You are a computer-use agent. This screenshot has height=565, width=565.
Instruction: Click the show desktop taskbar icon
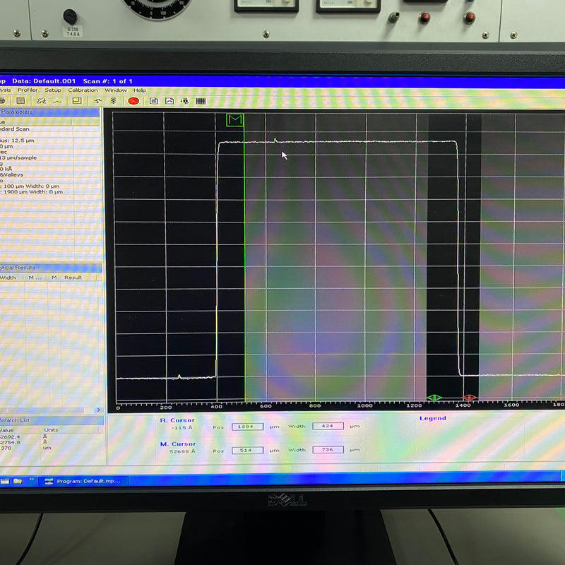click(5, 481)
